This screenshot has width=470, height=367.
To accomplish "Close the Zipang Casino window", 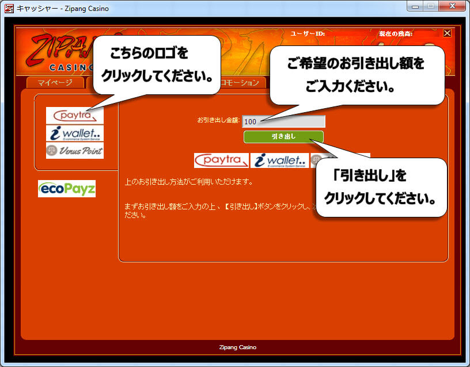I will (452, 6).
